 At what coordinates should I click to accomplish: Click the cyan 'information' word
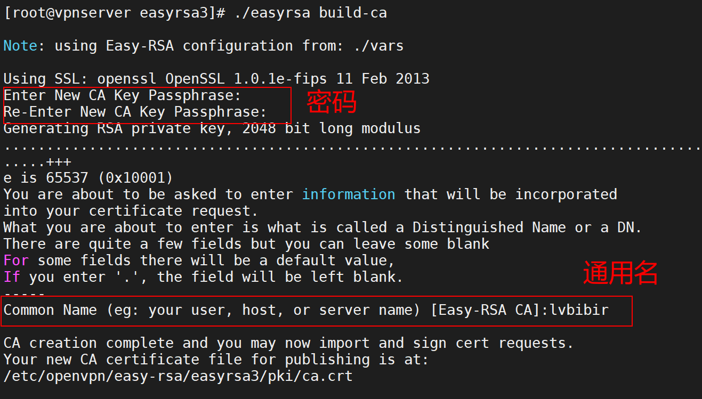coord(349,194)
